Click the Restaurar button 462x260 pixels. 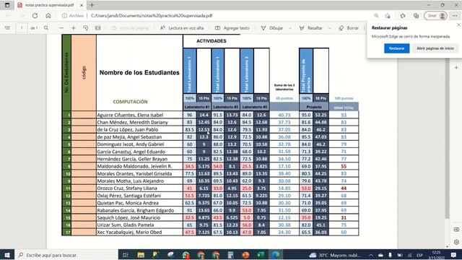[396, 48]
